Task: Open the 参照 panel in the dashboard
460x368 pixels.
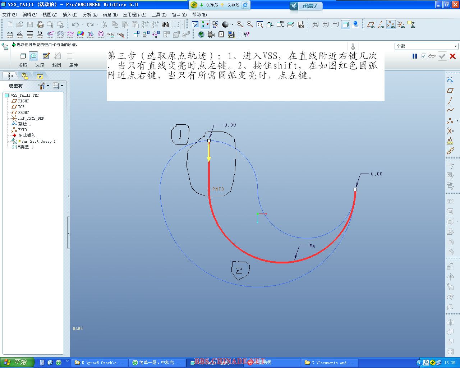Action: 23,65
